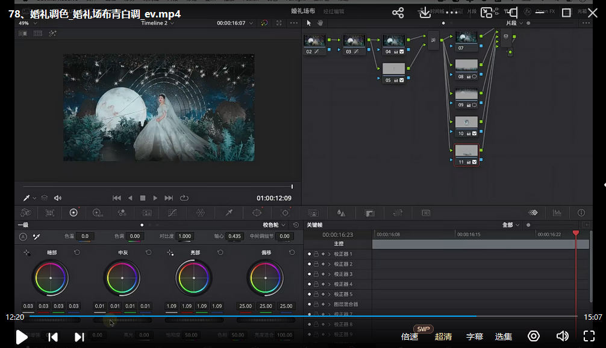This screenshot has height=348, width=606.
Task: Click the video progress bar
Action: (301, 316)
